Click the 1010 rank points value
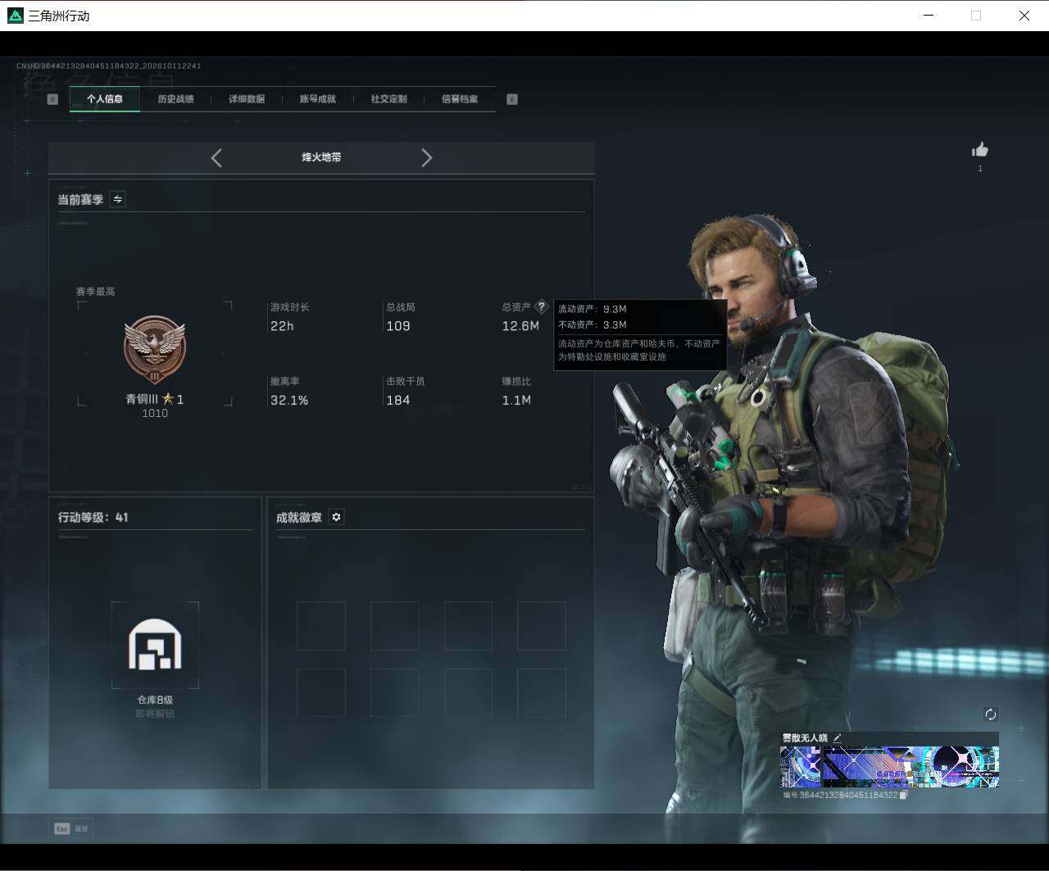Image resolution: width=1049 pixels, height=871 pixels. pos(155,414)
